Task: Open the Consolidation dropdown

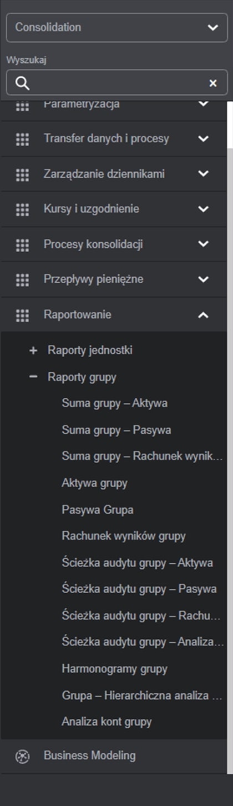Action: pos(116,27)
